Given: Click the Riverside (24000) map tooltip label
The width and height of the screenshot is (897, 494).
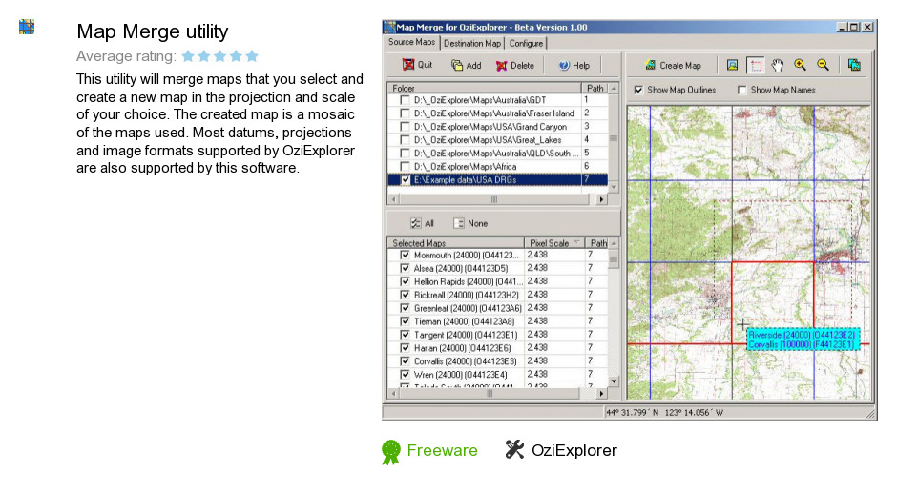Looking at the screenshot, I should click(802, 335).
